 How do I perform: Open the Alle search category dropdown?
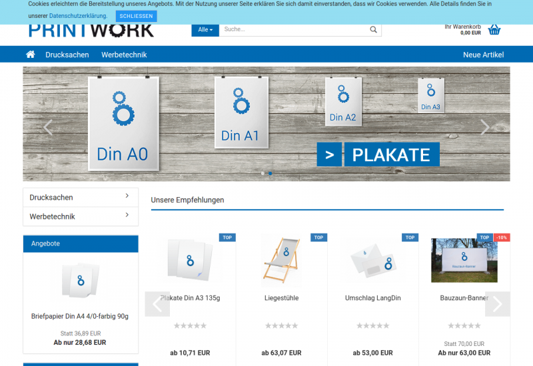(x=205, y=30)
